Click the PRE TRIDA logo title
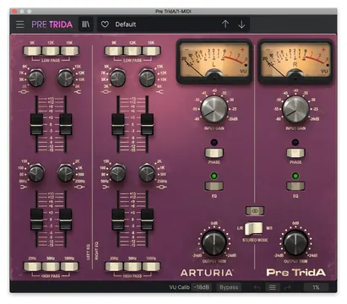This screenshot has width=347, height=304. tap(52, 24)
